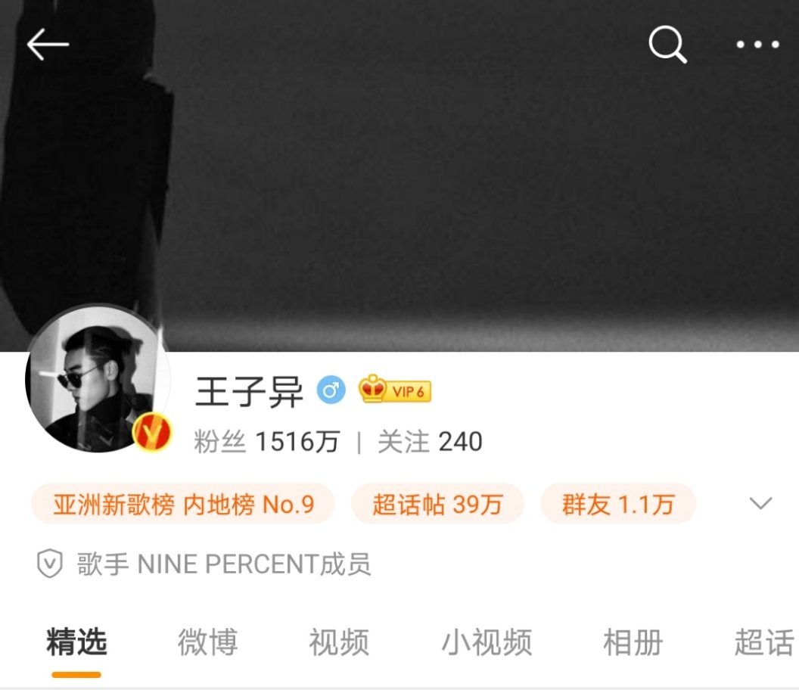Open the 小视频 tab
799x690 pixels.
click(487, 642)
